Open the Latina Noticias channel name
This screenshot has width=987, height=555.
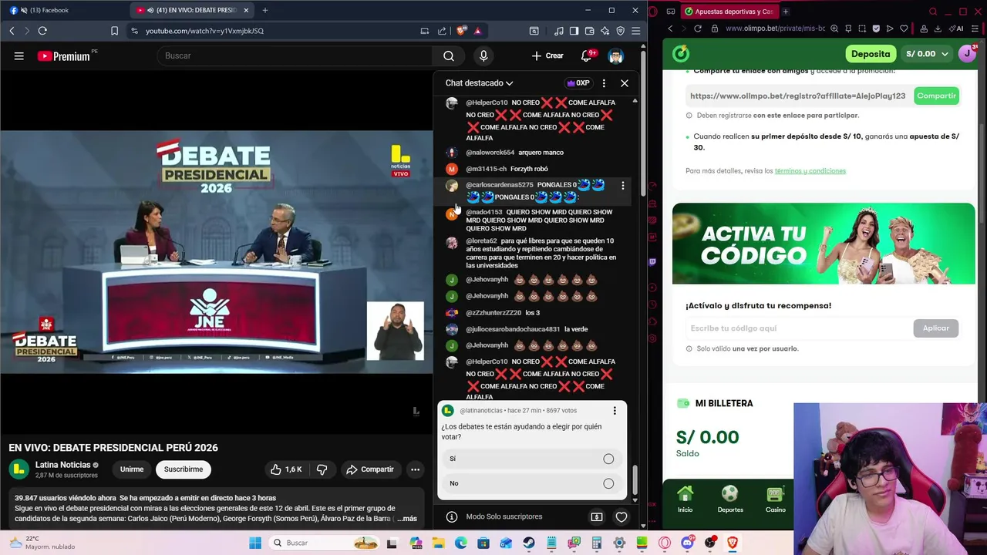point(63,465)
